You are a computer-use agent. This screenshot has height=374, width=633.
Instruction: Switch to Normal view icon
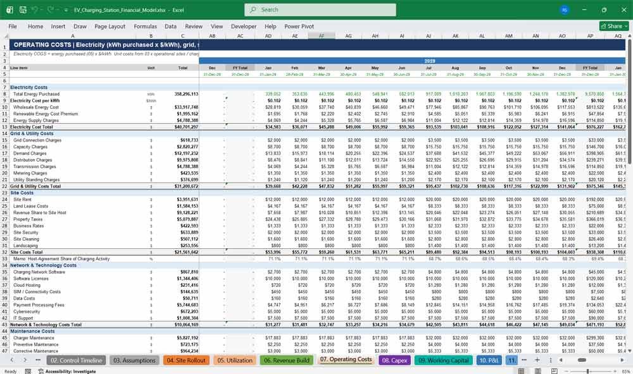[x=521, y=371]
